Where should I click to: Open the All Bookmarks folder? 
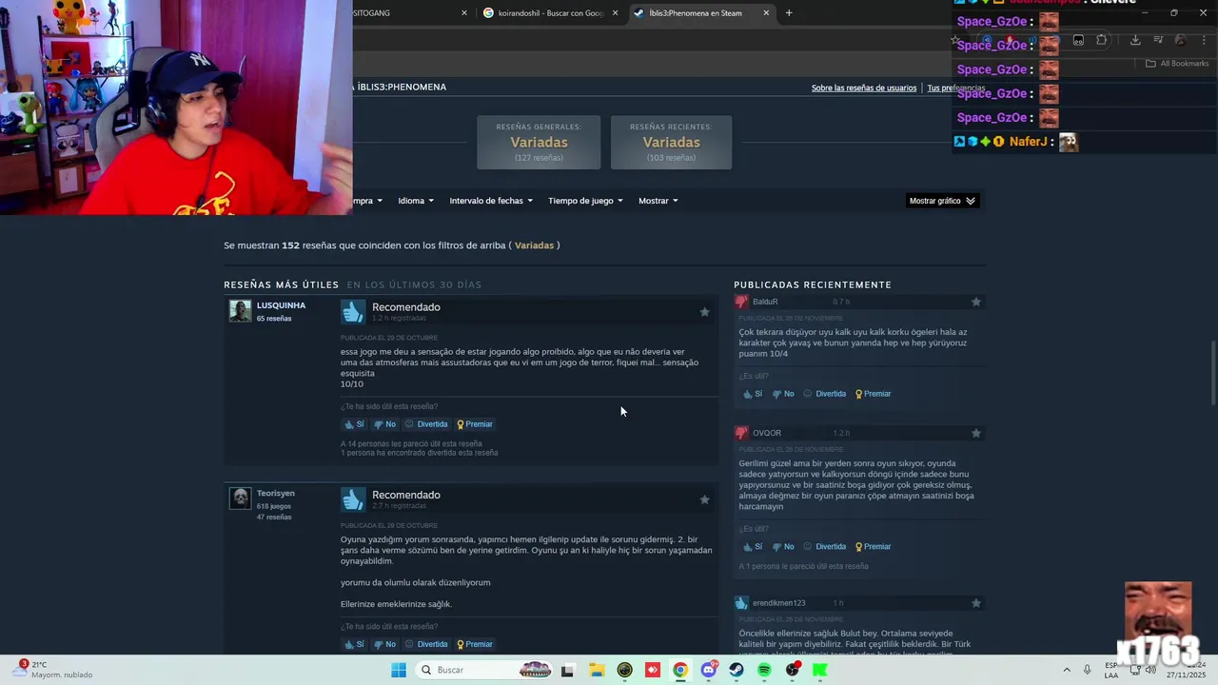point(1177,64)
